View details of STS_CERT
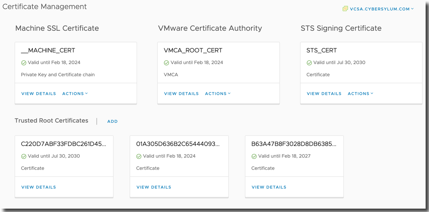This screenshot has width=429, height=212. (324, 93)
